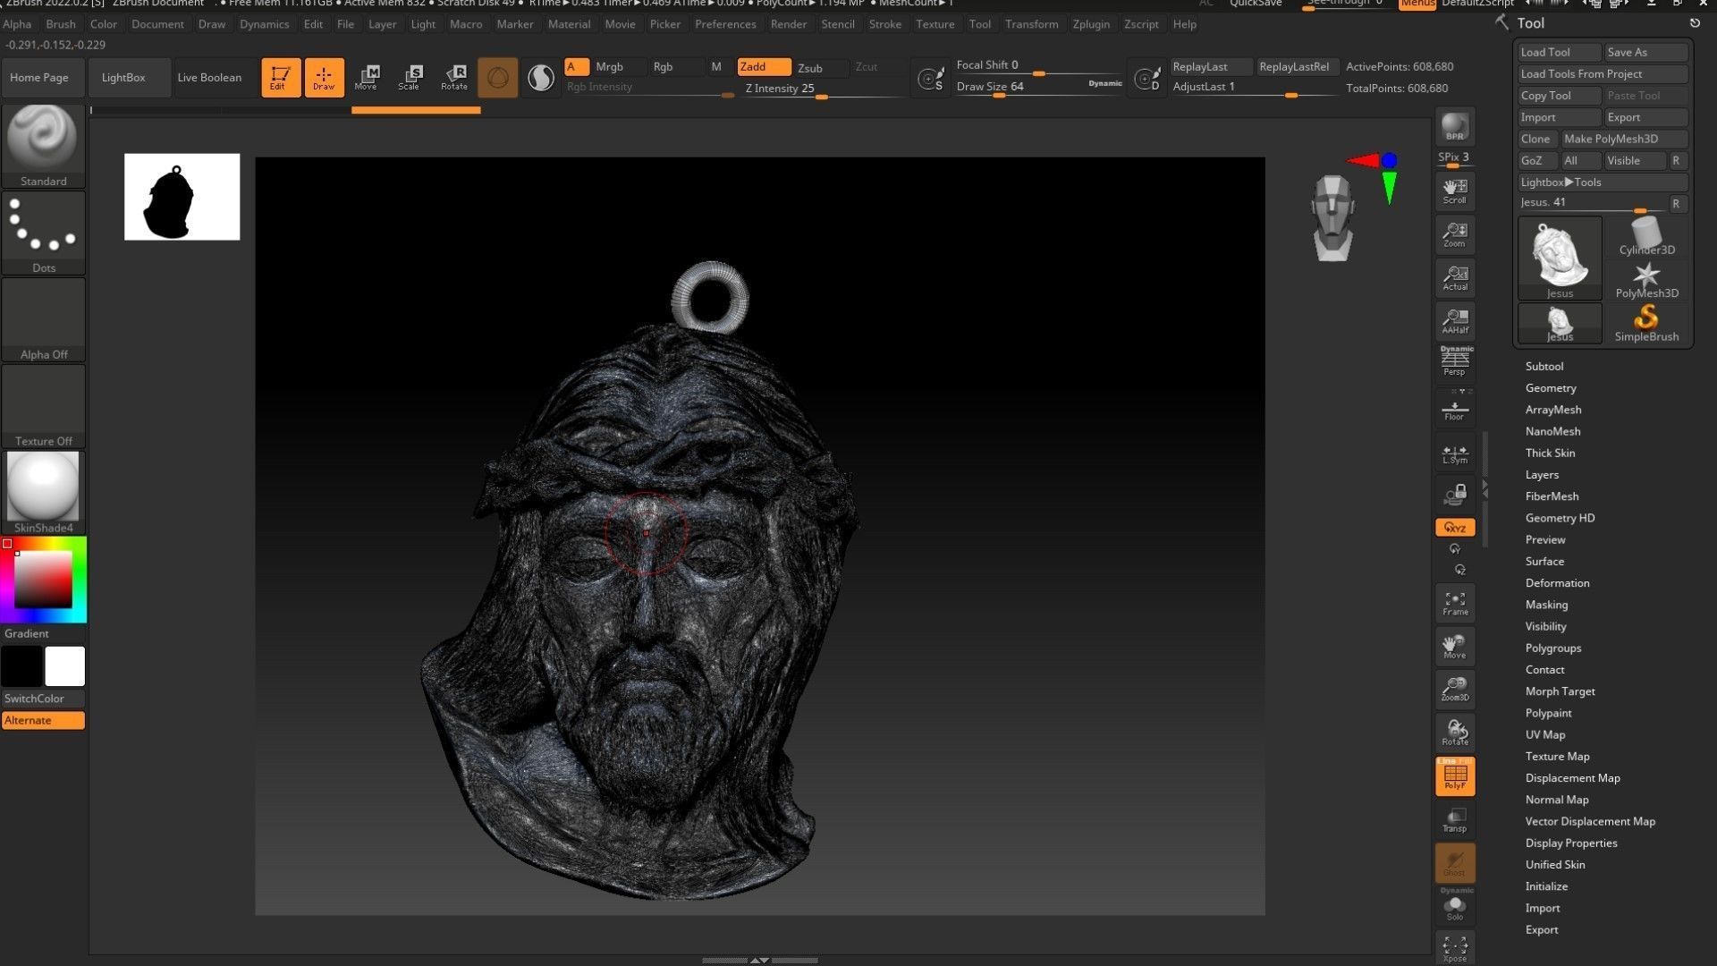1717x966 pixels.
Task: Expand the Surface section
Action: pos(1544,561)
